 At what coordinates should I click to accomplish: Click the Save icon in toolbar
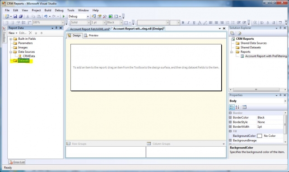(x=15, y=16)
